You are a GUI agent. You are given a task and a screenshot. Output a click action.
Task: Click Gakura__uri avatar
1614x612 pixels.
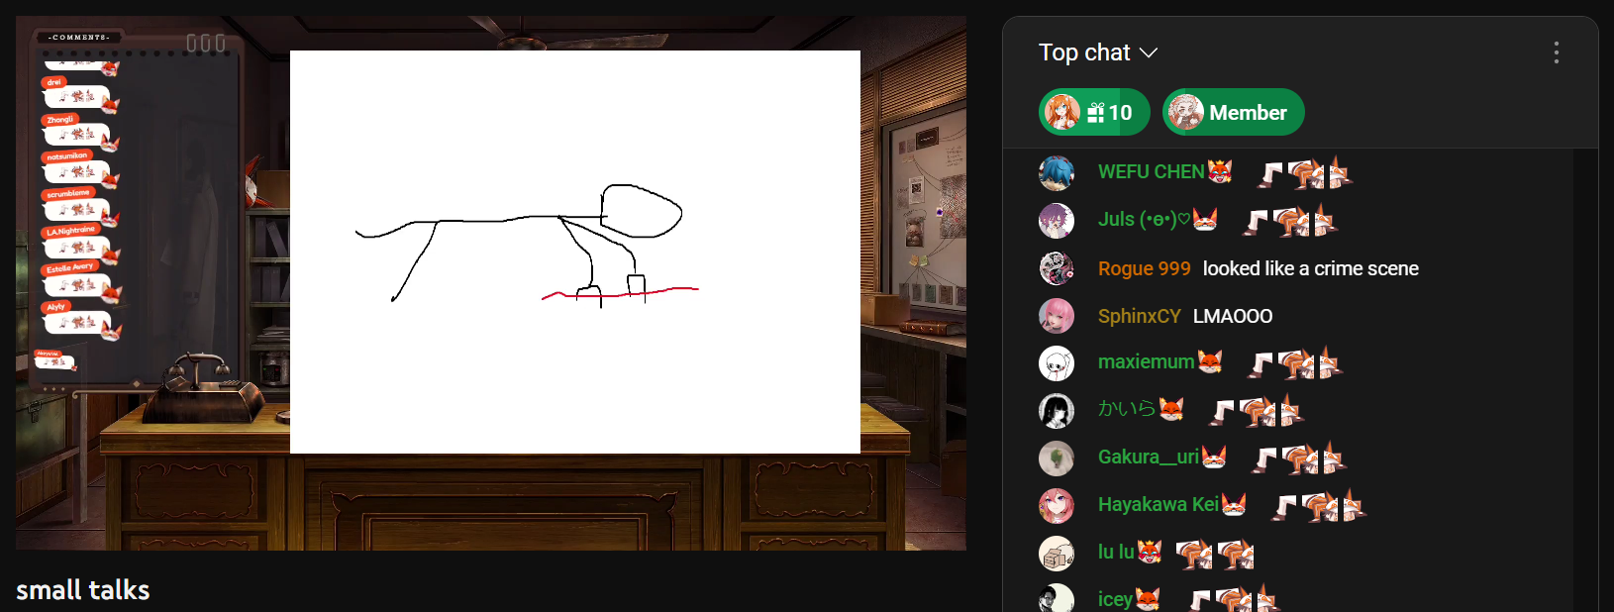pyautogui.click(x=1057, y=459)
